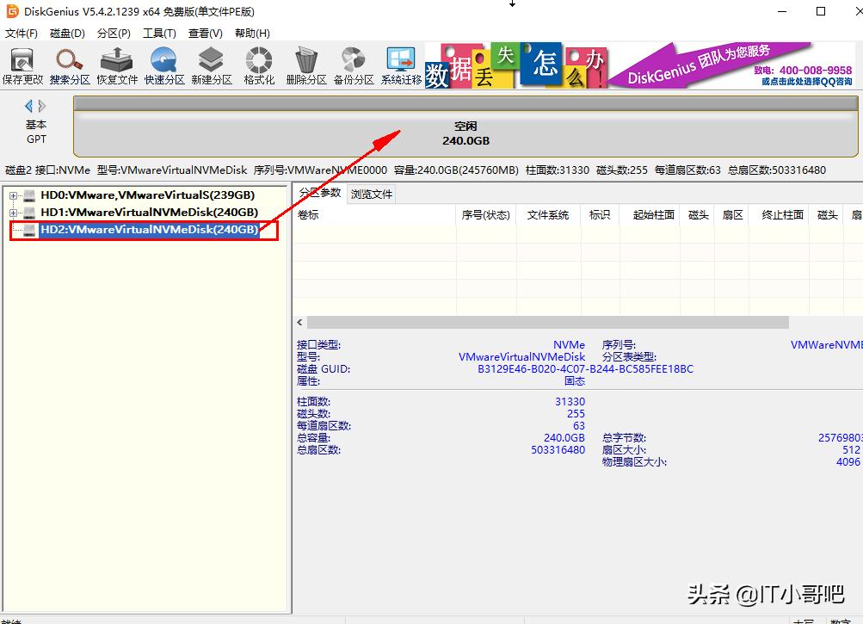Open the 工具(T) menu
This screenshot has width=863, height=624.
[159, 34]
